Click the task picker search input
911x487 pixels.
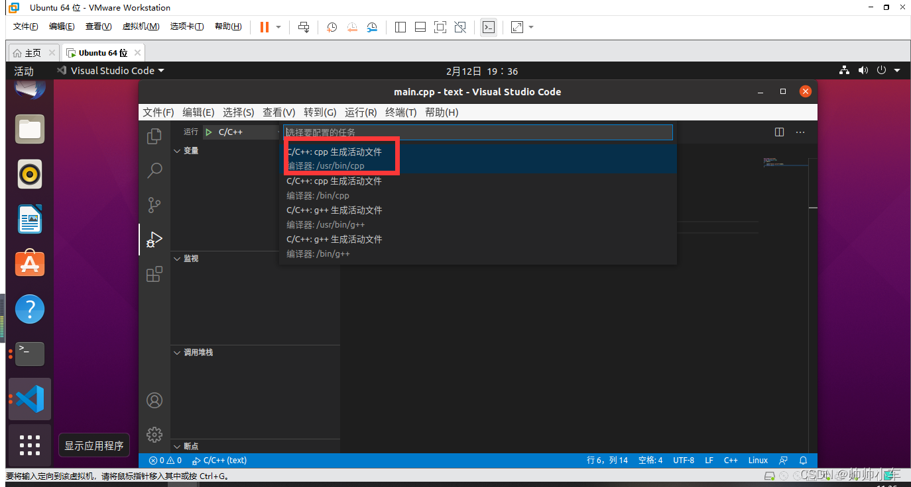coord(478,132)
